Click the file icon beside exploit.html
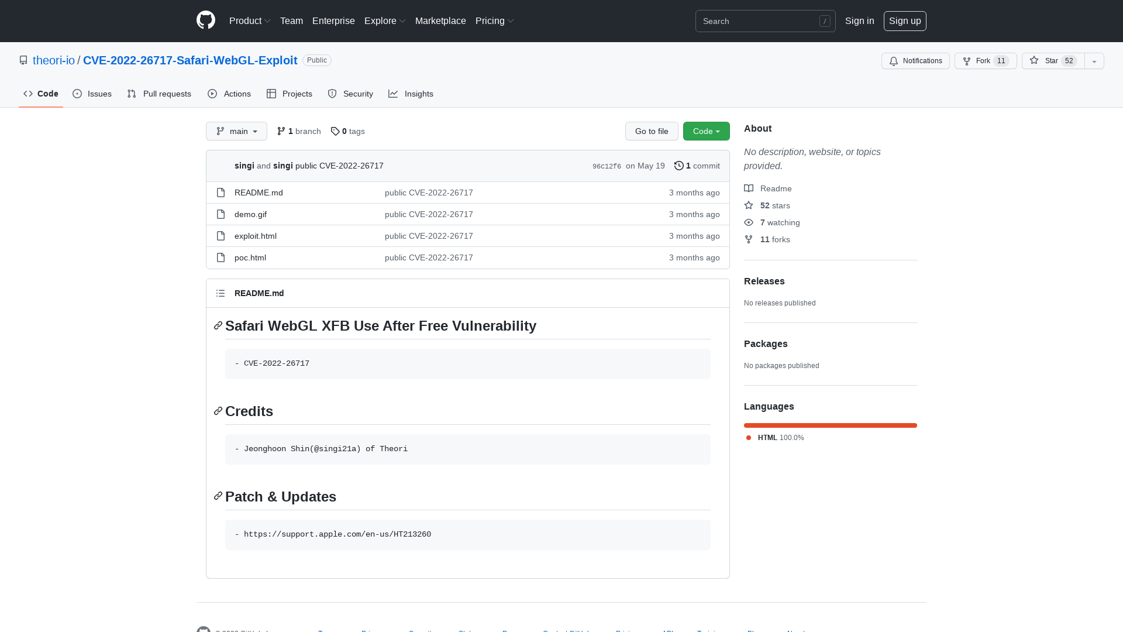 221,236
